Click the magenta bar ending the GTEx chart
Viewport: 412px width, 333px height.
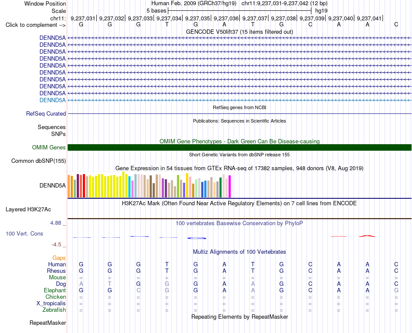(x=230, y=186)
